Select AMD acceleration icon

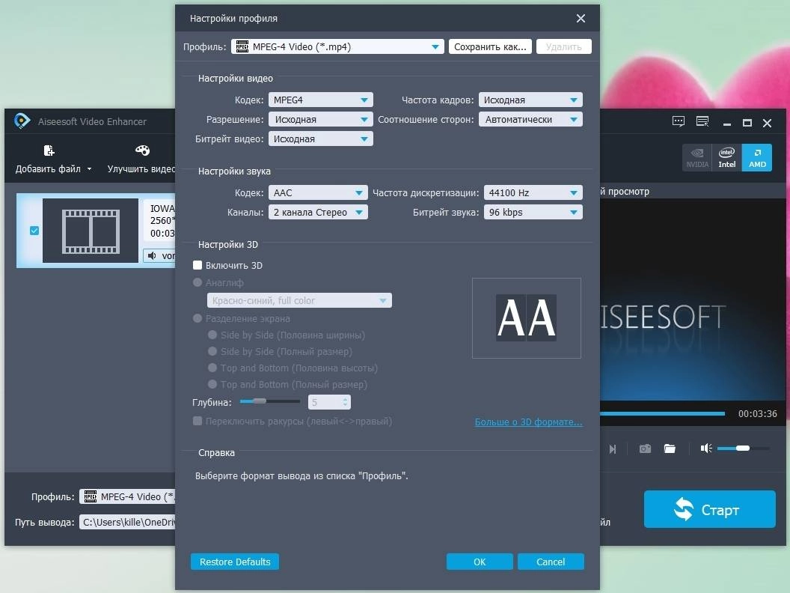[757, 158]
